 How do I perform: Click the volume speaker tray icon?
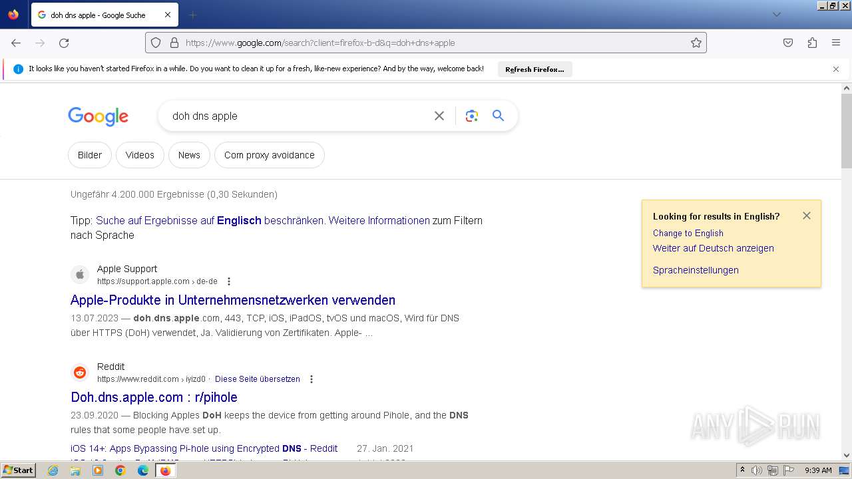pyautogui.click(x=757, y=470)
